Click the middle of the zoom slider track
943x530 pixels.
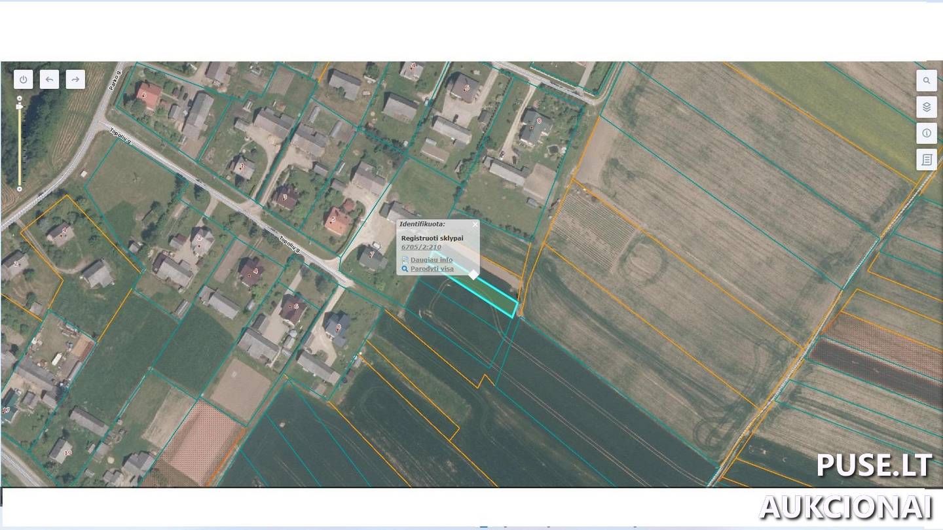point(19,144)
